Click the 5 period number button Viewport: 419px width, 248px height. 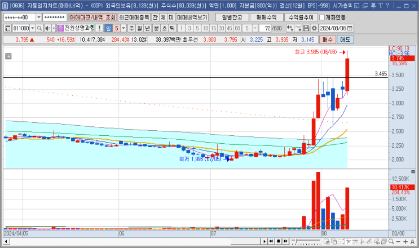(x=117, y=28)
